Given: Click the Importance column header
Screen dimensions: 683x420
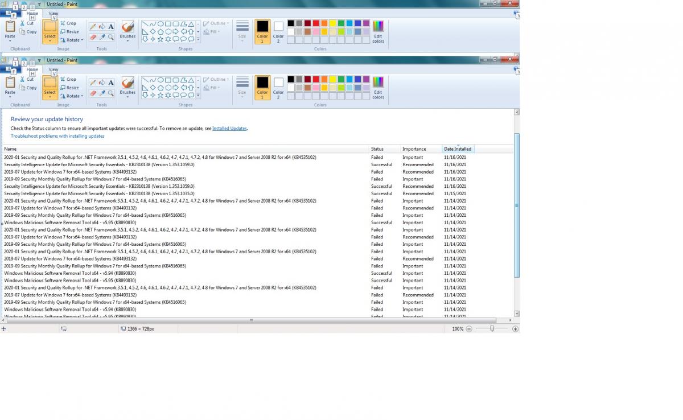Looking at the screenshot, I should (414, 149).
